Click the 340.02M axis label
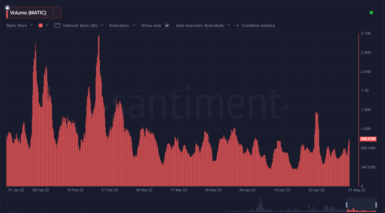The image size is (385, 213). 368,167
